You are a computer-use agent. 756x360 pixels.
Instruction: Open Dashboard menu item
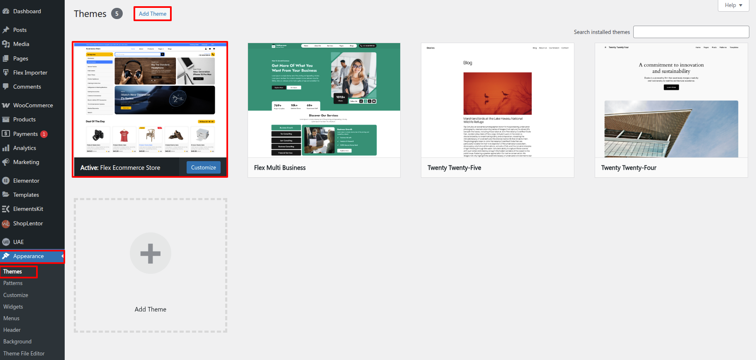click(27, 11)
